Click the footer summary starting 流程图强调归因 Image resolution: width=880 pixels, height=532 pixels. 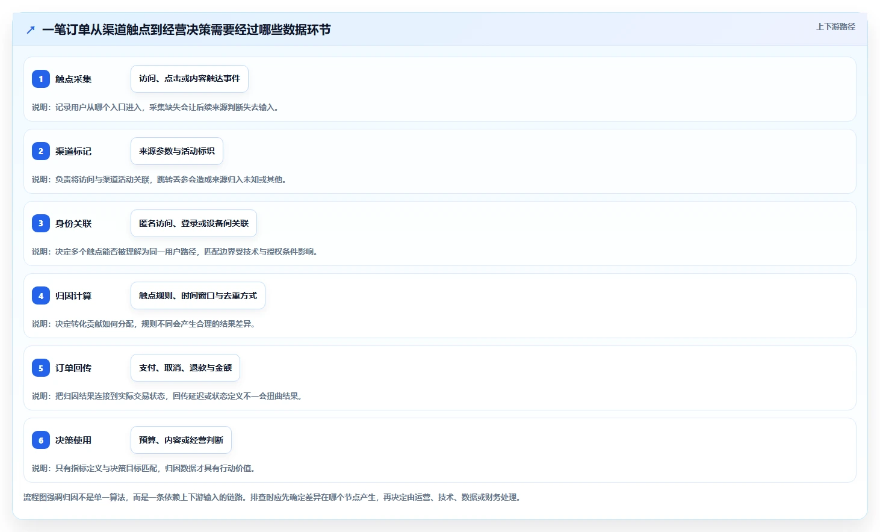point(272,497)
